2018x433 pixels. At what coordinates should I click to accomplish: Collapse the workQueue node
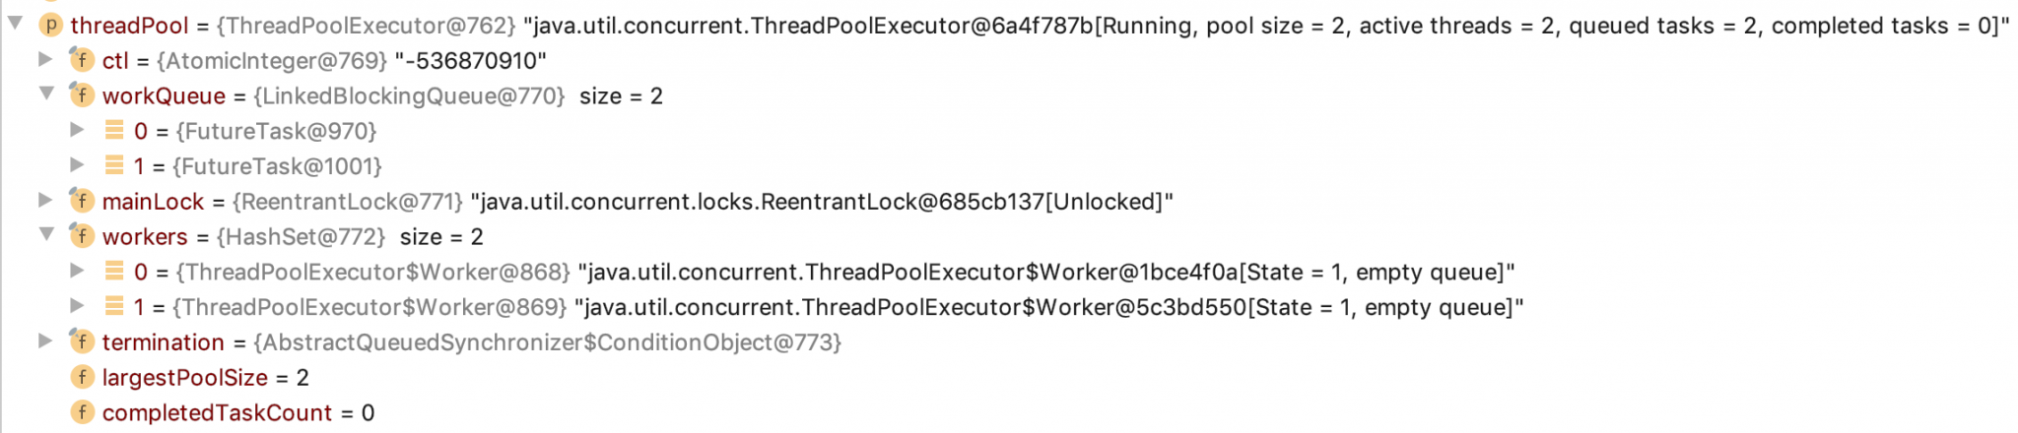(x=46, y=94)
